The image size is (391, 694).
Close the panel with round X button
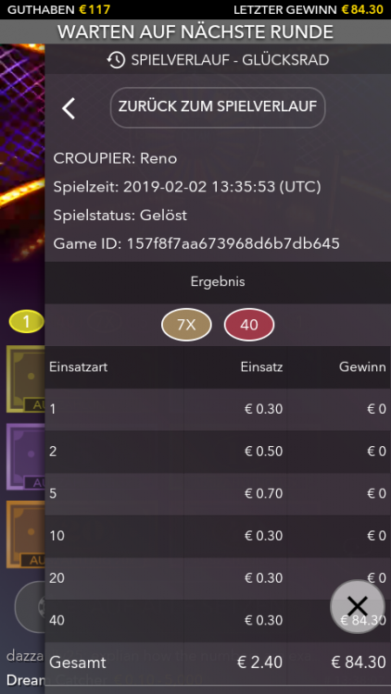[x=358, y=606]
